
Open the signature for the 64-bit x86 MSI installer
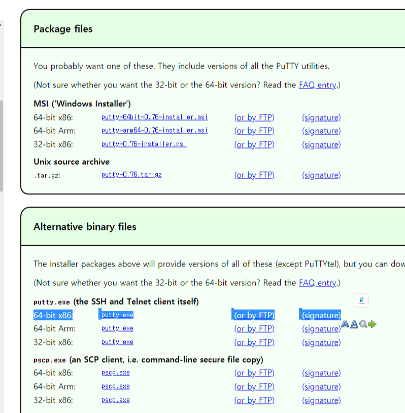[x=321, y=117]
